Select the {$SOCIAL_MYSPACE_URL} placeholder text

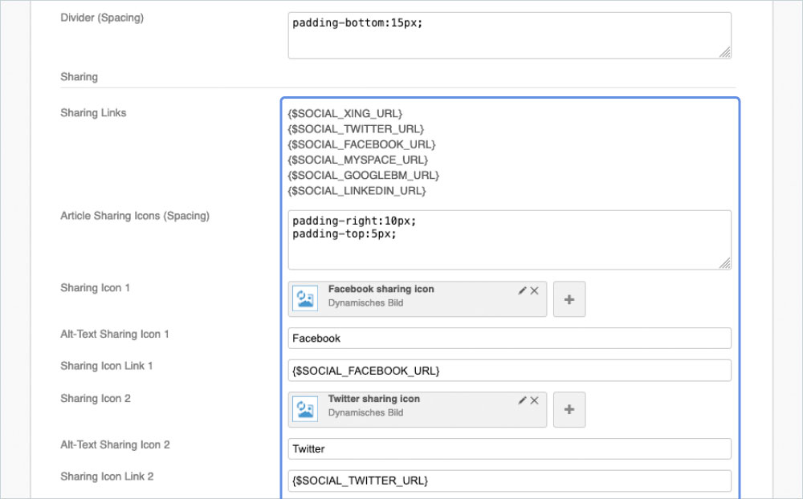358,160
